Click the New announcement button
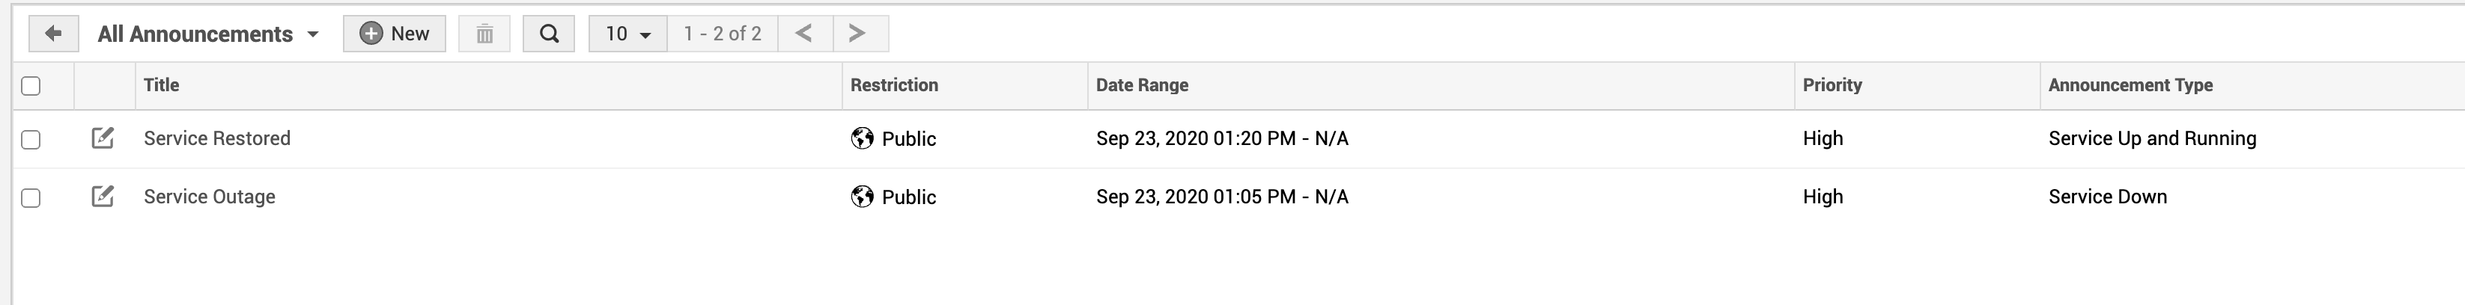This screenshot has height=305, width=2465. coord(395,34)
